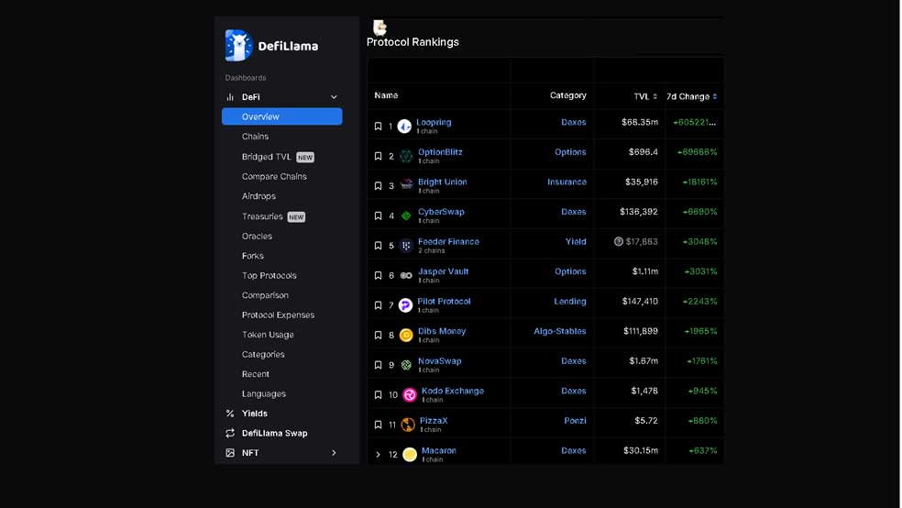Viewport: 902px width, 508px height.
Task: Collapse the DeFi sidebar section
Action: click(334, 97)
